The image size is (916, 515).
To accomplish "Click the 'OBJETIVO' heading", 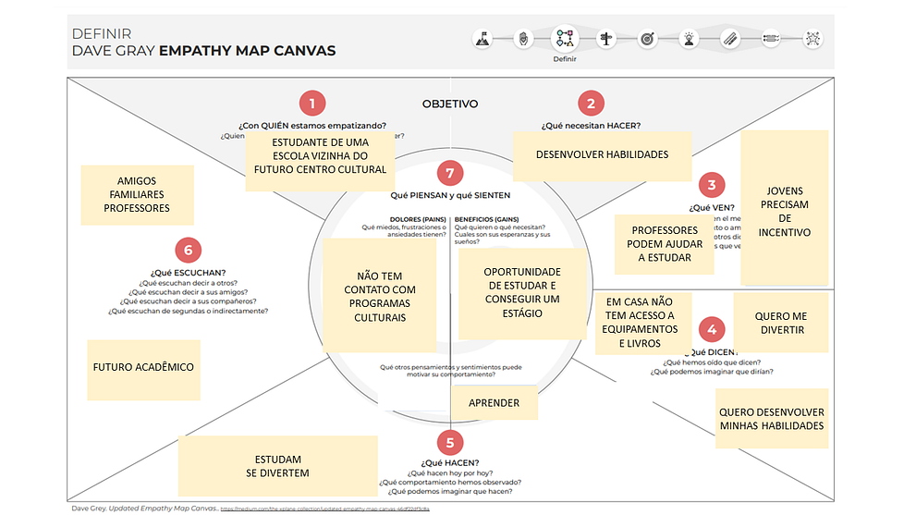I will [450, 104].
